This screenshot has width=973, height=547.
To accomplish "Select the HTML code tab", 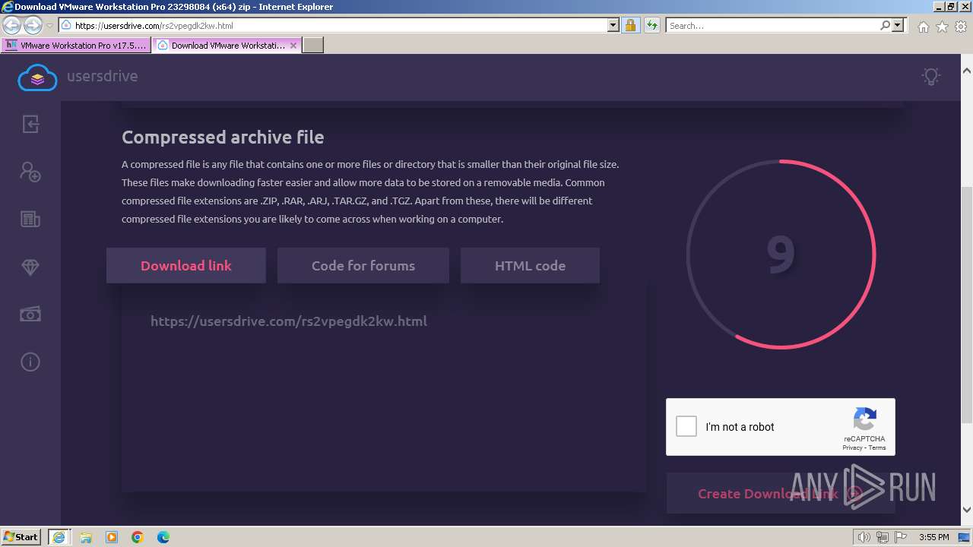I will coord(530,265).
